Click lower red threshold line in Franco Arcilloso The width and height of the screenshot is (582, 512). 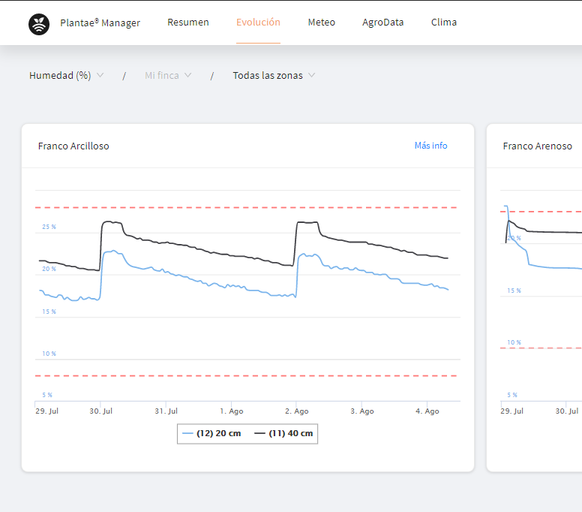[247, 375]
